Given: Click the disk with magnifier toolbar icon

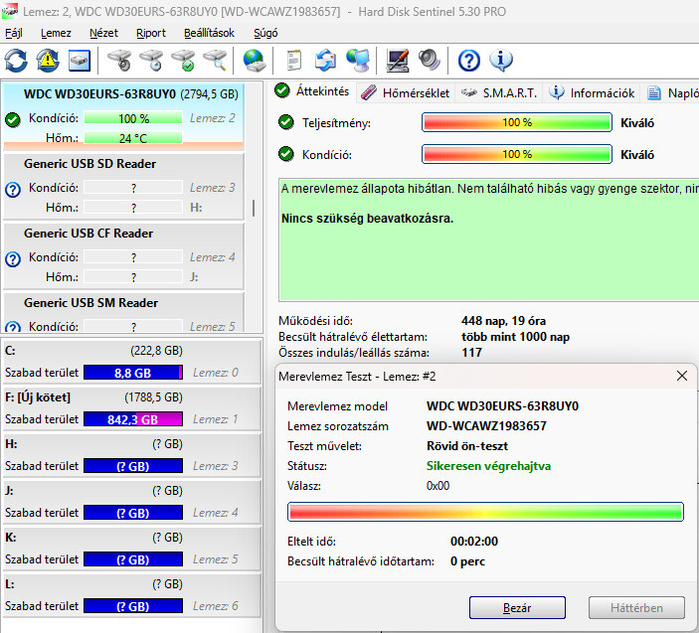Looking at the screenshot, I should click(x=215, y=61).
